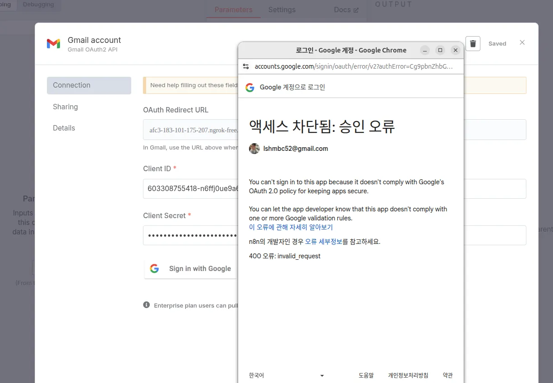Click the site info icon in Chrome address bar
The width and height of the screenshot is (553, 383).
tap(246, 66)
